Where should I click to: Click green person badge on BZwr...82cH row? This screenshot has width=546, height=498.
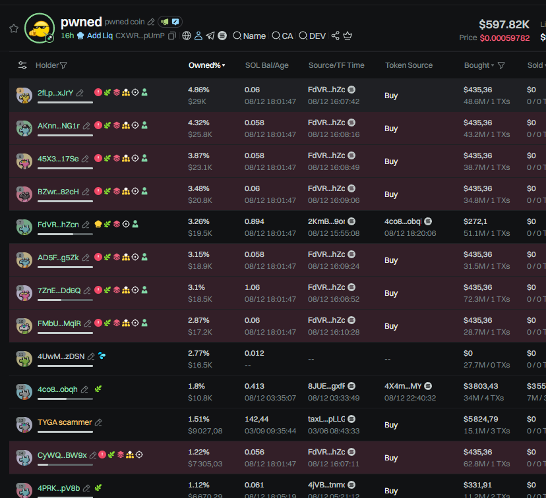coord(144,191)
